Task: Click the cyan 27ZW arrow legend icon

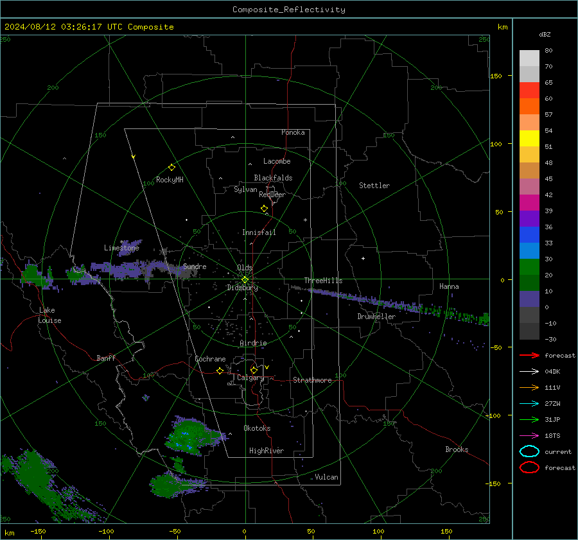Action: (x=529, y=404)
